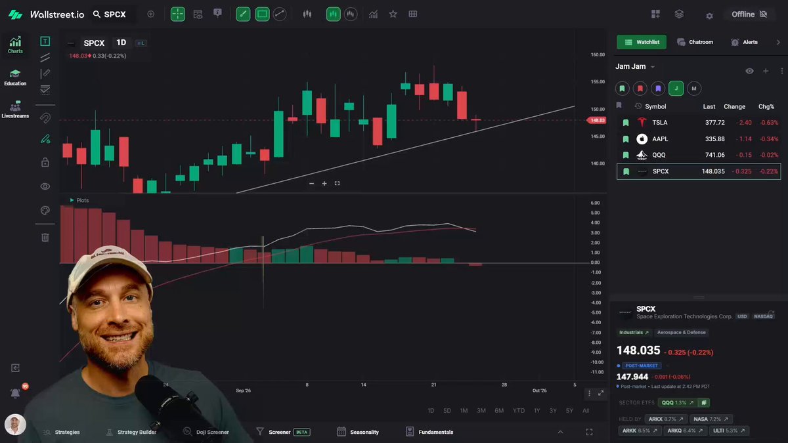The width and height of the screenshot is (788, 443).
Task: Add a symbol with the plus-circle icon
Action: tap(151, 14)
